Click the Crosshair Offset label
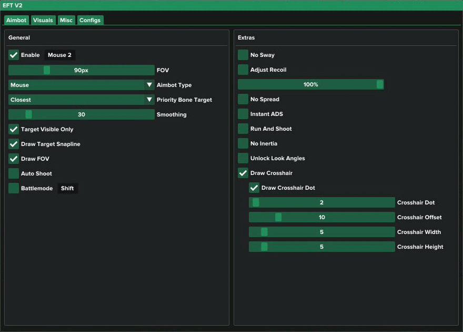463x332 pixels. 419,217
